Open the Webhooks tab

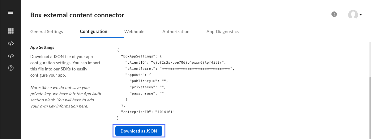pyautogui.click(x=135, y=32)
